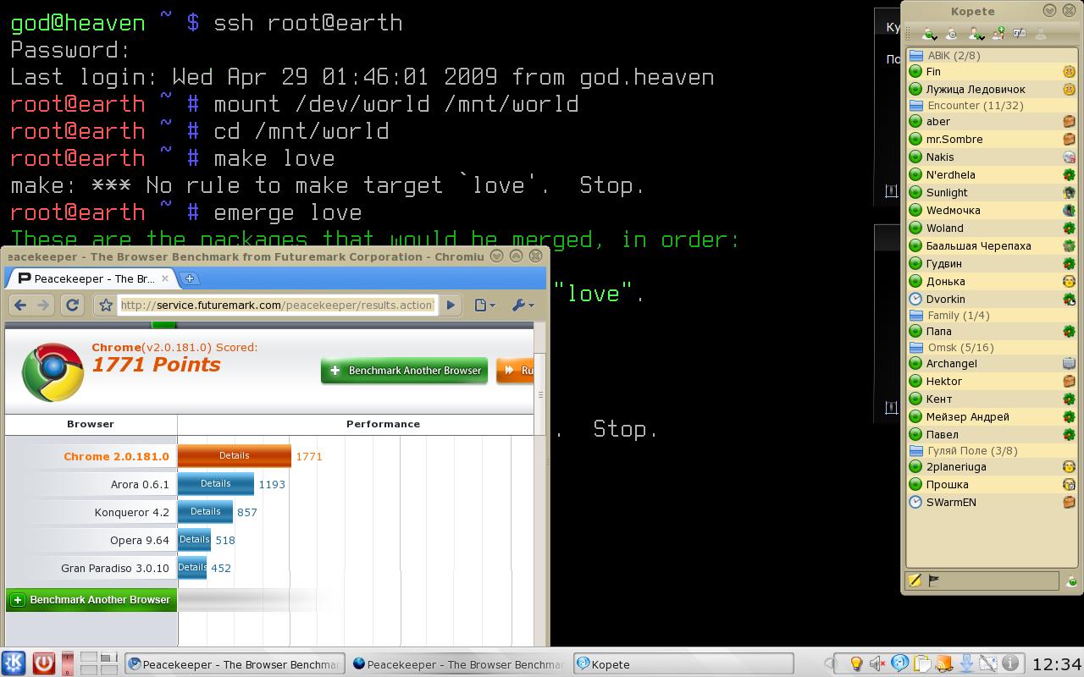The width and height of the screenshot is (1084, 677).
Task: Select contact N'erdhela
Action: coord(992,174)
